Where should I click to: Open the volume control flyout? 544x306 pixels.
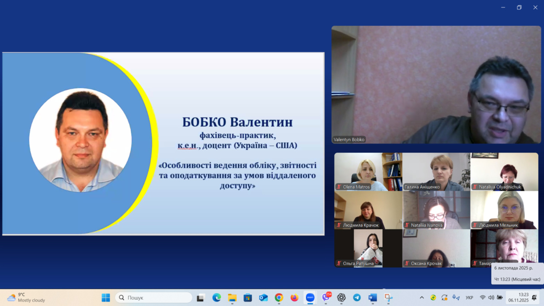[x=491, y=297]
